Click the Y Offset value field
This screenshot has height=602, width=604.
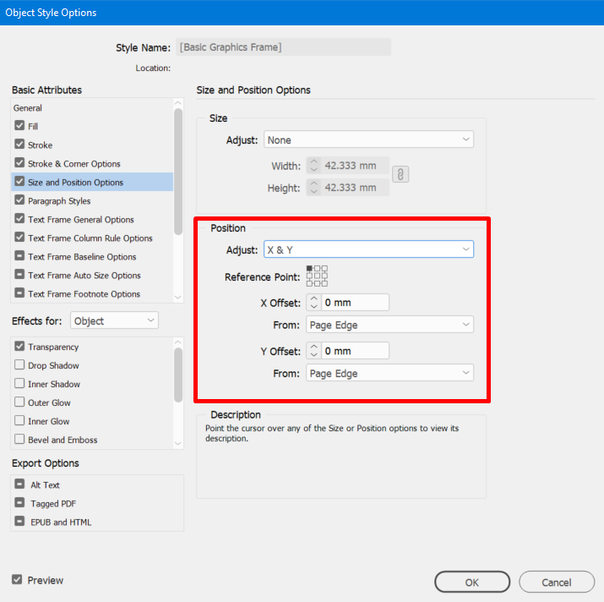tap(355, 351)
